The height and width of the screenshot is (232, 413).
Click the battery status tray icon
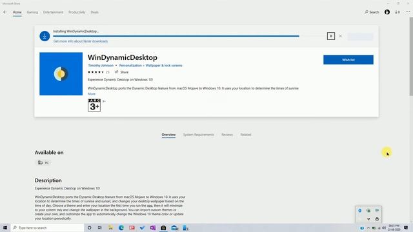click(374, 227)
